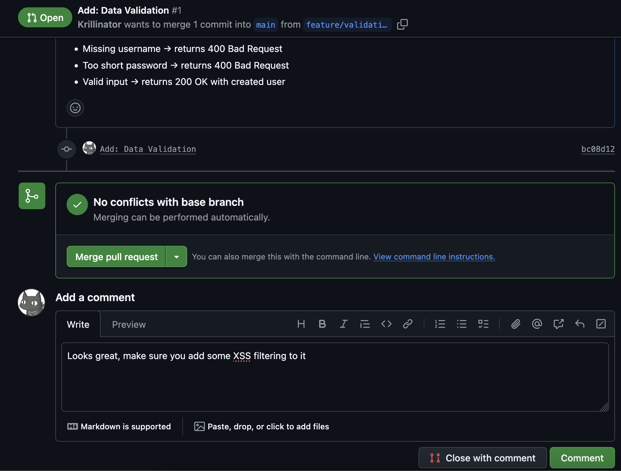Insert a task list in the comment
Image resolution: width=621 pixels, height=471 pixels.
click(484, 324)
